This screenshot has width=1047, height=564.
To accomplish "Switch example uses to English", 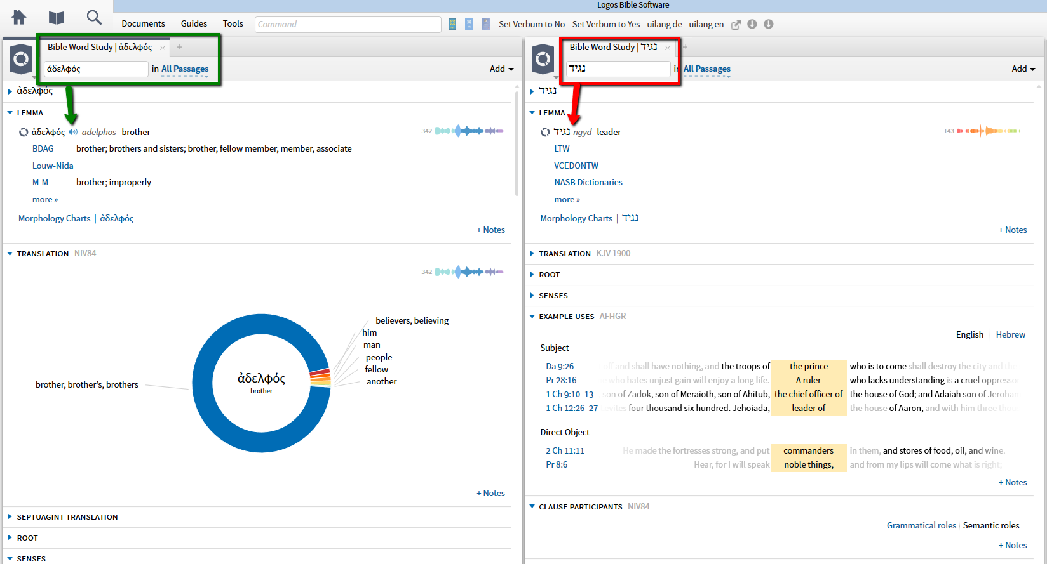I will coord(969,334).
